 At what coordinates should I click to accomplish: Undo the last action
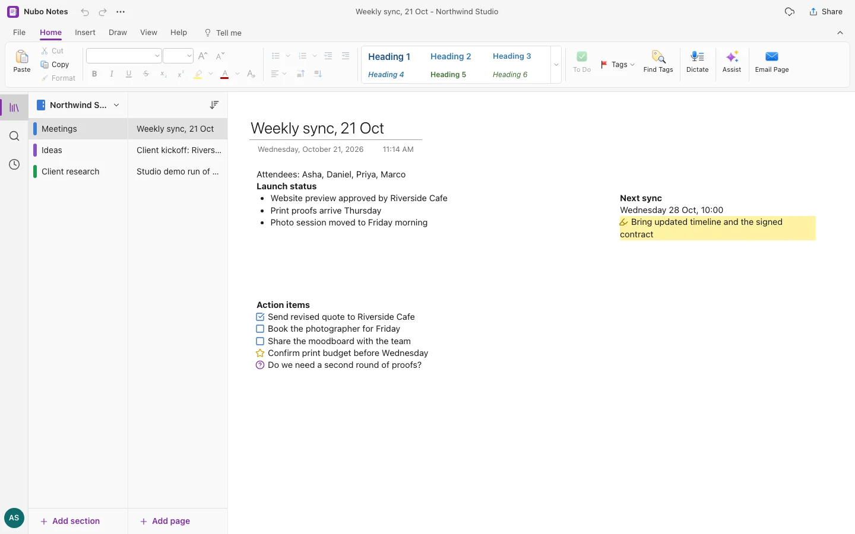point(85,12)
